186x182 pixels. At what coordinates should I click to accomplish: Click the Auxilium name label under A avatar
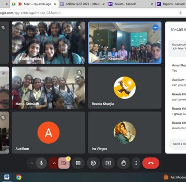click(22, 149)
